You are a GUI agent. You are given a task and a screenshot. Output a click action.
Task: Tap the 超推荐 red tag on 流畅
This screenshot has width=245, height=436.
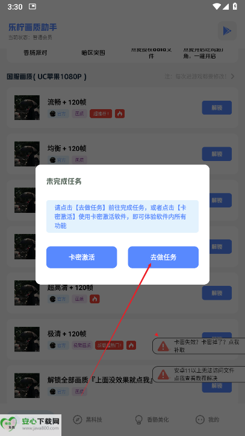point(101,113)
